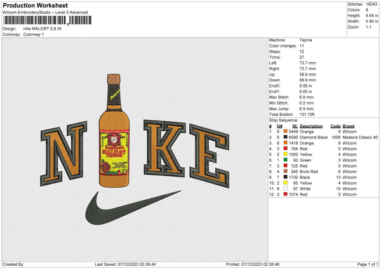Image resolution: width=381 pixels, height=269 pixels.
Task: Click the 'Production Worksheet' title
Action: click(x=35, y=5)
